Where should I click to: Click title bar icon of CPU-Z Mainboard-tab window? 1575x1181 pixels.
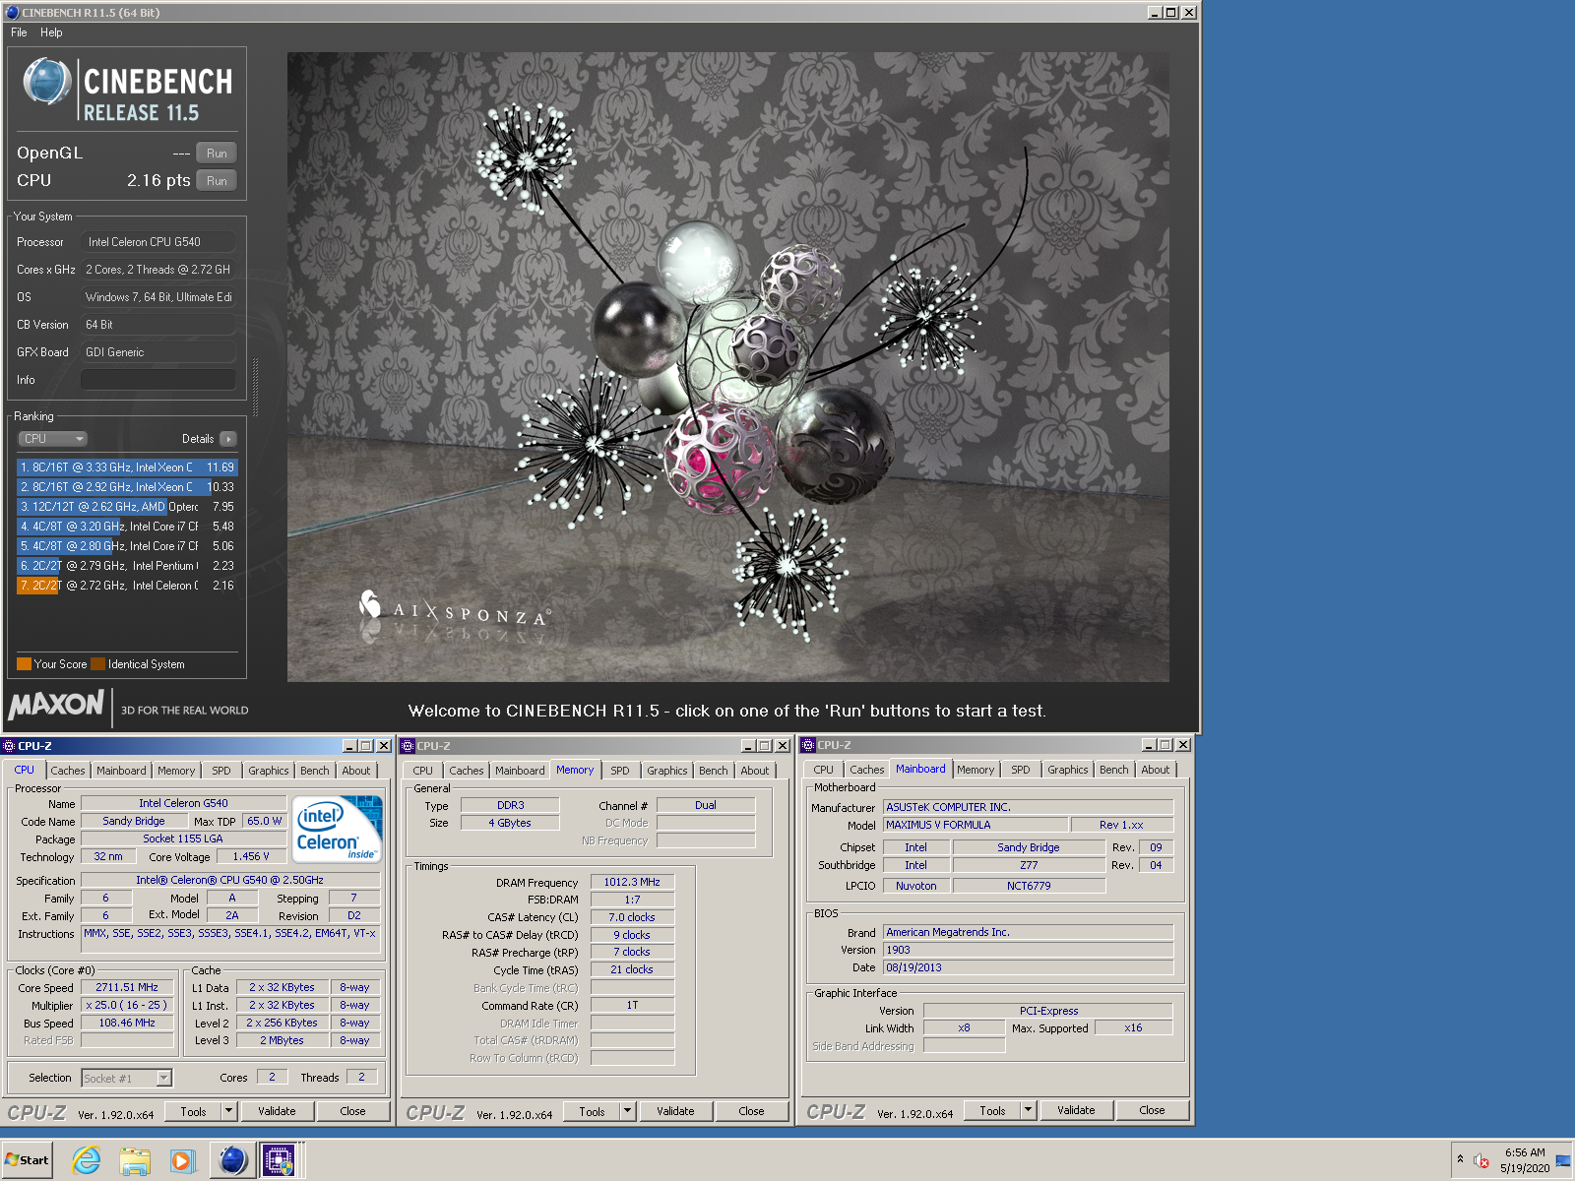808,745
